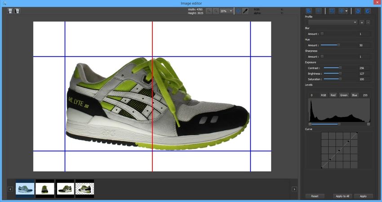The image size is (382, 202).
Task: Remove profile with the minus button
Action: point(368,22)
